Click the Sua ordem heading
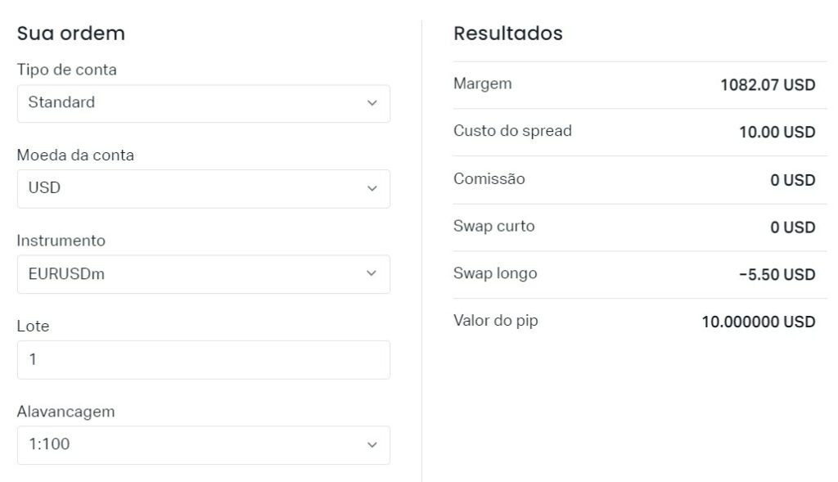This screenshot has height=482, width=838. [x=71, y=34]
